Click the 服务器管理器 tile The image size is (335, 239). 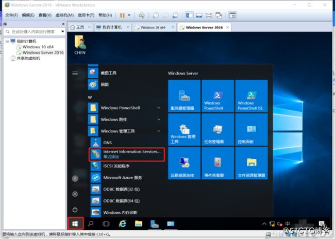point(184,96)
